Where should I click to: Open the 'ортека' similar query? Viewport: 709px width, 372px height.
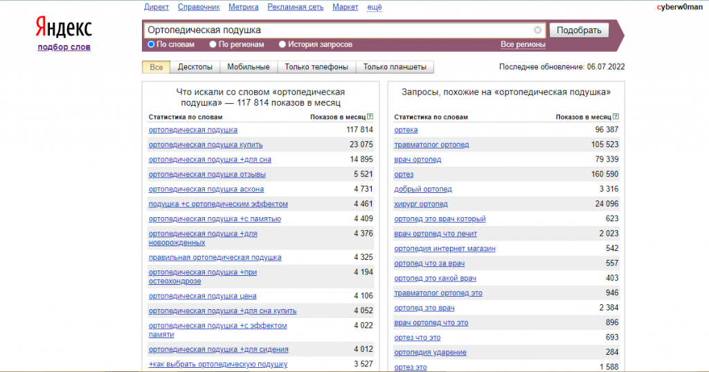pyautogui.click(x=406, y=130)
